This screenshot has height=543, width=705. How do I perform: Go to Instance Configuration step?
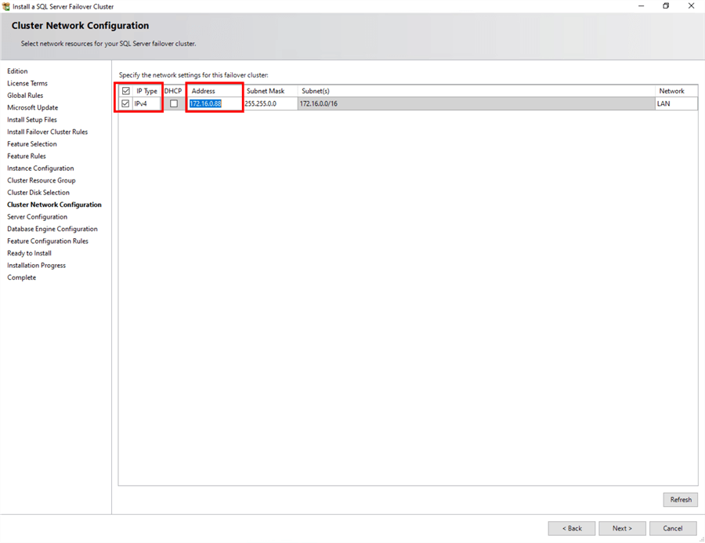[x=41, y=168]
